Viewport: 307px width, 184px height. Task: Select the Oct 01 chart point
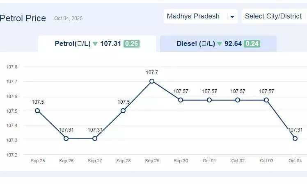209,100
